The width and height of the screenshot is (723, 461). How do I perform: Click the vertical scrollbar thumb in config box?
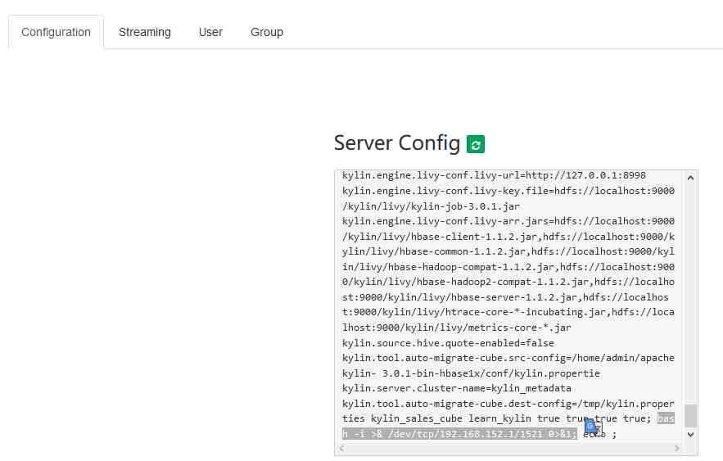tap(690, 416)
